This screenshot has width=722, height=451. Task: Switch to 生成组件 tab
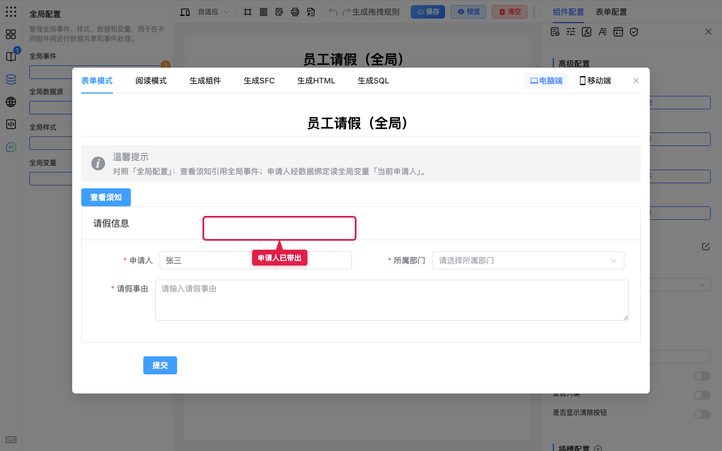(x=205, y=81)
